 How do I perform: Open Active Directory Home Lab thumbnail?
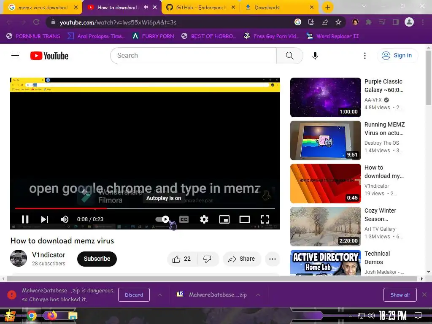click(x=325, y=262)
